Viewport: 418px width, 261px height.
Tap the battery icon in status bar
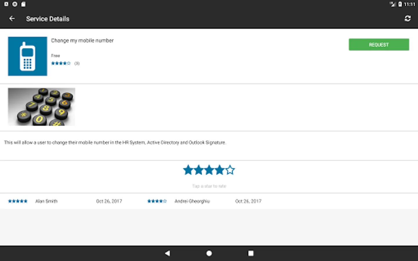click(x=400, y=4)
